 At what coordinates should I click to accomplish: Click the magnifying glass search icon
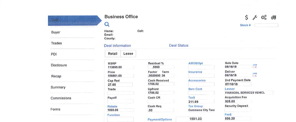pos(107,24)
